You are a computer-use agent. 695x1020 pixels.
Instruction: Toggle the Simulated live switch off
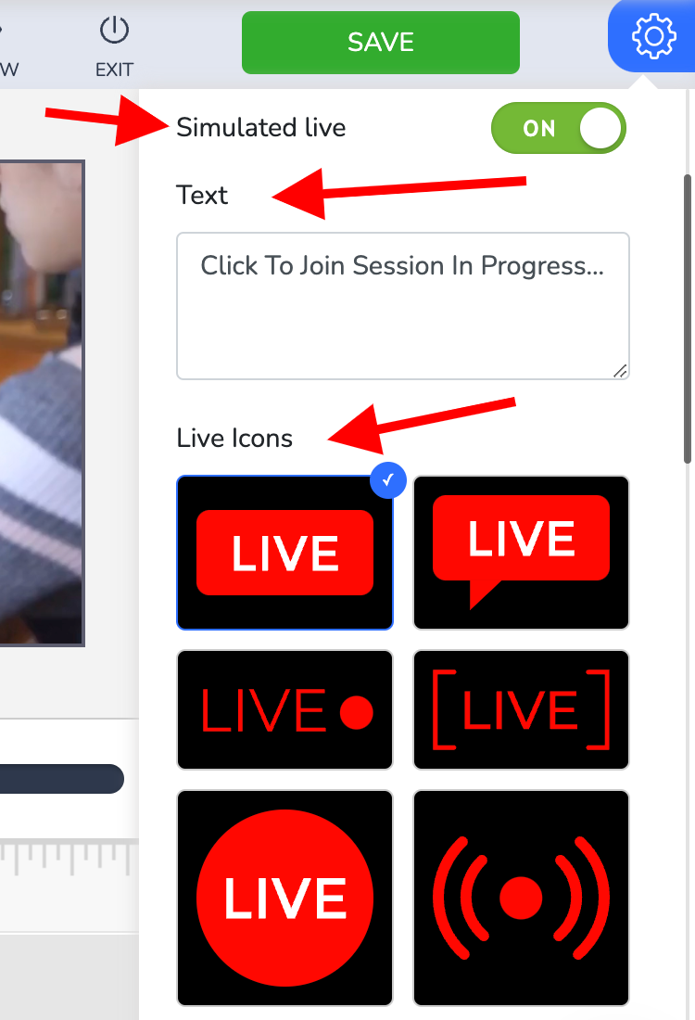click(x=559, y=128)
